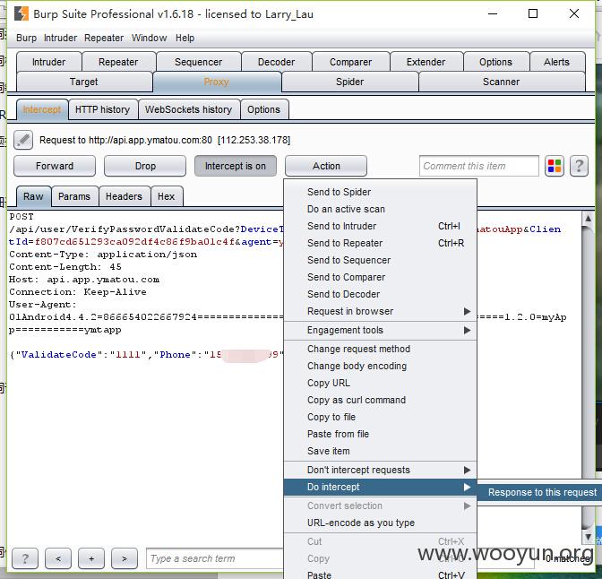Open the Repeater menu in menu bar
Screen dimensions: 602x579
[x=104, y=38]
